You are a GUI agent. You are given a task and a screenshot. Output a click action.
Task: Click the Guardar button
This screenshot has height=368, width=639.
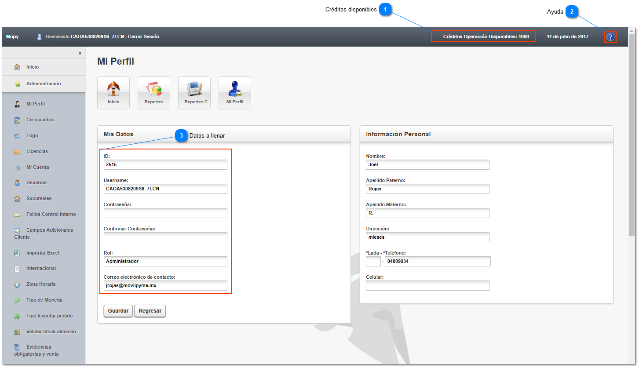coord(118,311)
